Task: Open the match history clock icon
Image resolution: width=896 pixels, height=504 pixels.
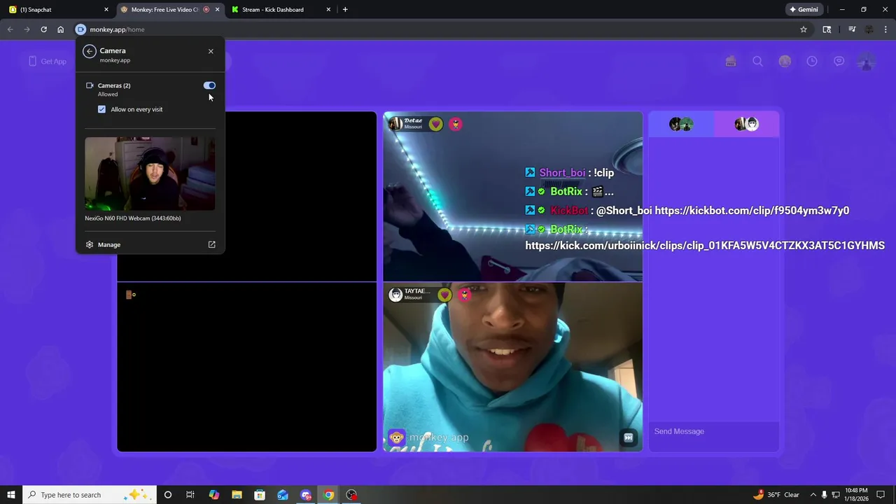Action: tap(812, 62)
